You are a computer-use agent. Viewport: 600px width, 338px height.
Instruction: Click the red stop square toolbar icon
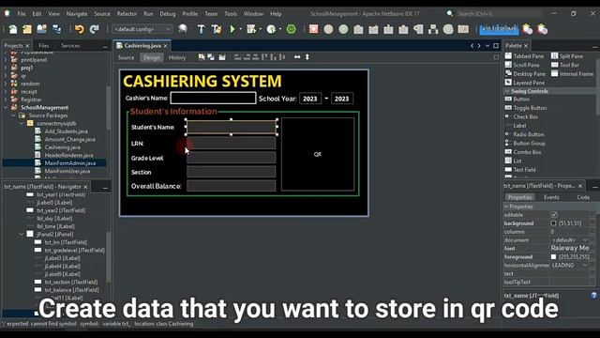pyautogui.click(x=313, y=29)
